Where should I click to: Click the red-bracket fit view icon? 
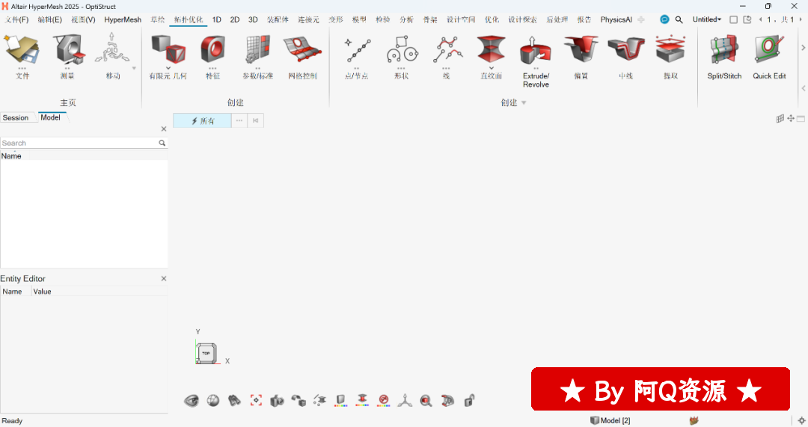tap(256, 400)
